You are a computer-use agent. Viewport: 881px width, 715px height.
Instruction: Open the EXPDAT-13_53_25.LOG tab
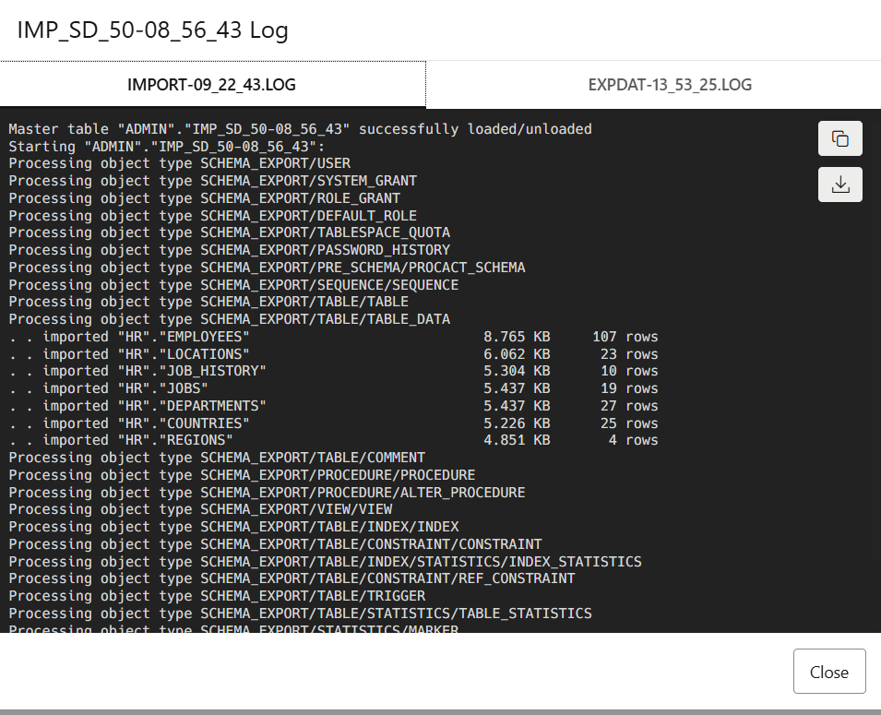pyautogui.click(x=670, y=84)
